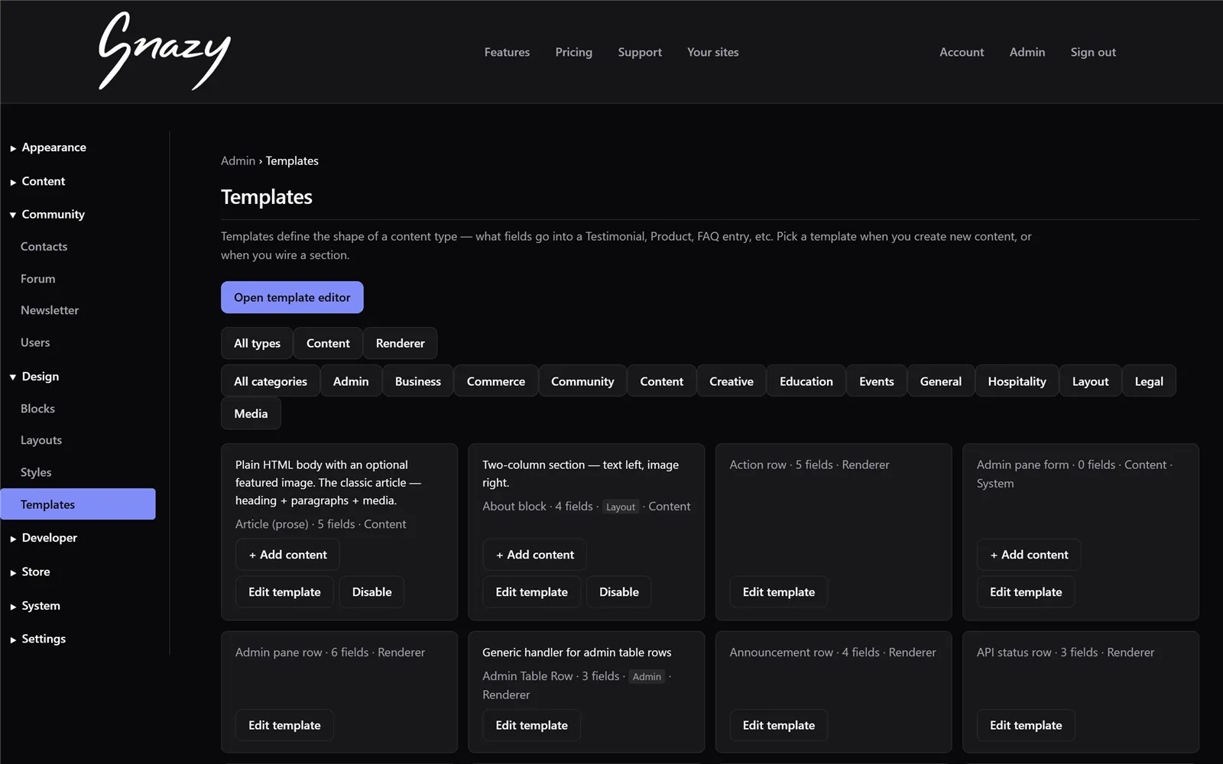This screenshot has width=1223, height=764.
Task: Click the Admin breadcrumb link
Action: [238, 160]
